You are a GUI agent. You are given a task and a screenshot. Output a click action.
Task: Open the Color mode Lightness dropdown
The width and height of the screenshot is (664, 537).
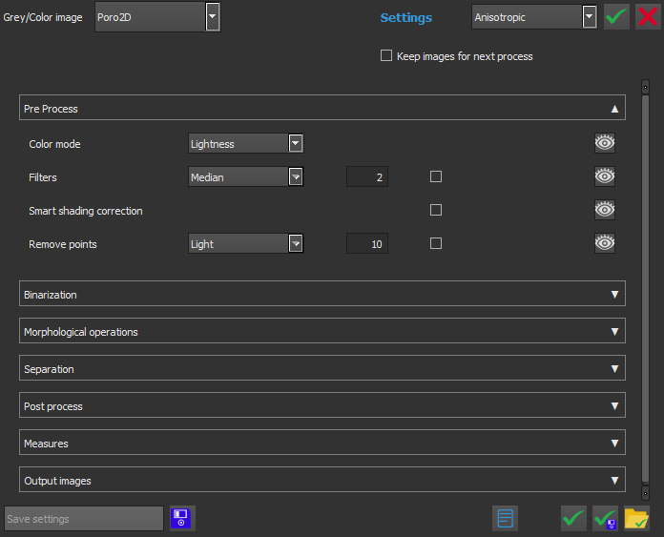(245, 143)
